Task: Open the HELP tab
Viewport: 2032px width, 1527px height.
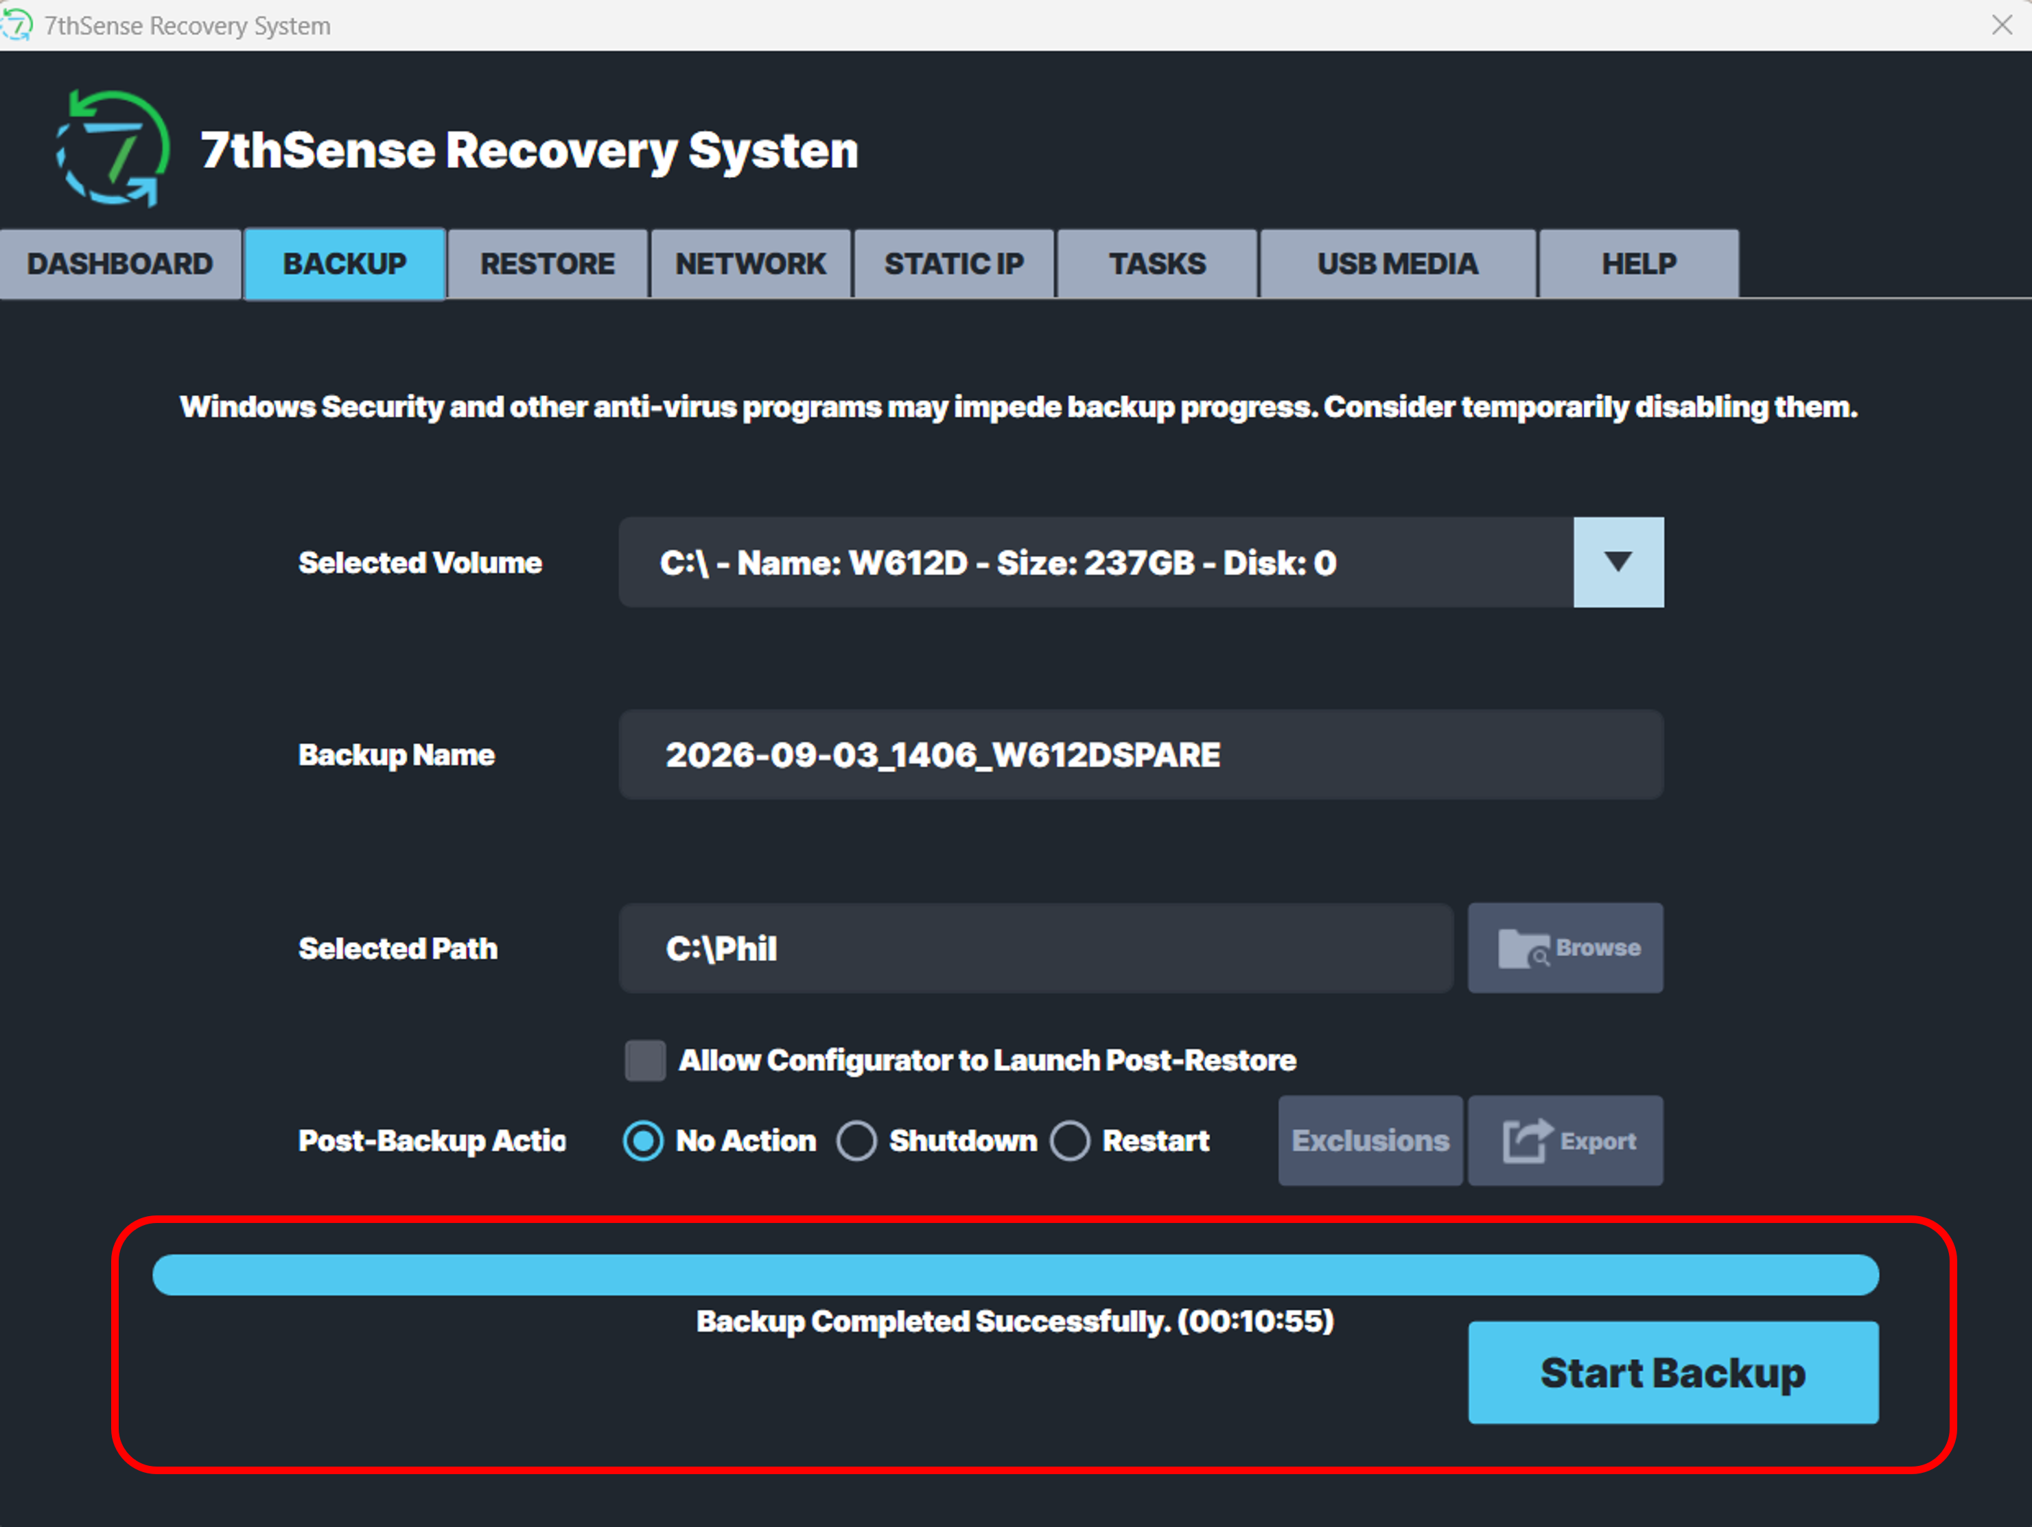Action: (1639, 264)
